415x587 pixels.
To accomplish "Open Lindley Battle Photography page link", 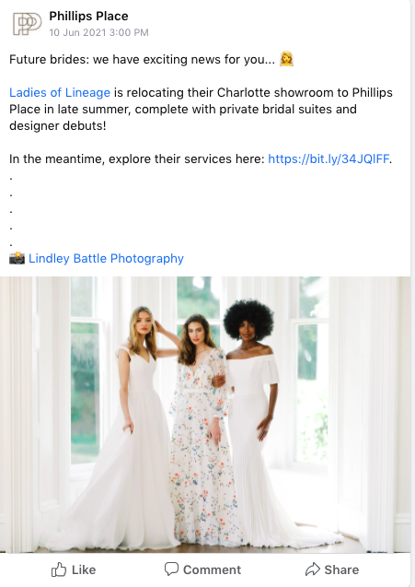I will (106, 258).
